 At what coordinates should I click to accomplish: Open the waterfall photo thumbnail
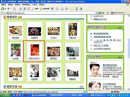[x=73, y=72]
